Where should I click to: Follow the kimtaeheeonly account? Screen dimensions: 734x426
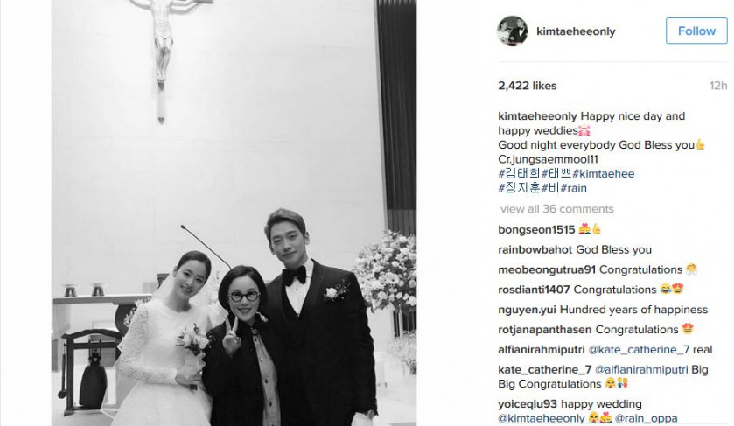pos(696,31)
